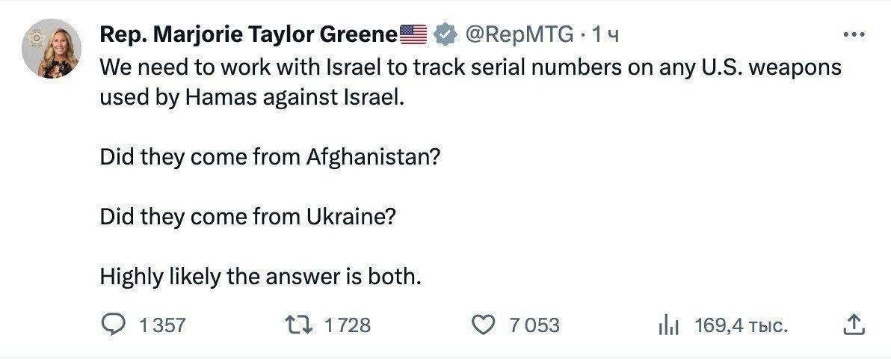Click the 169,4 тыс. views count

point(741,325)
